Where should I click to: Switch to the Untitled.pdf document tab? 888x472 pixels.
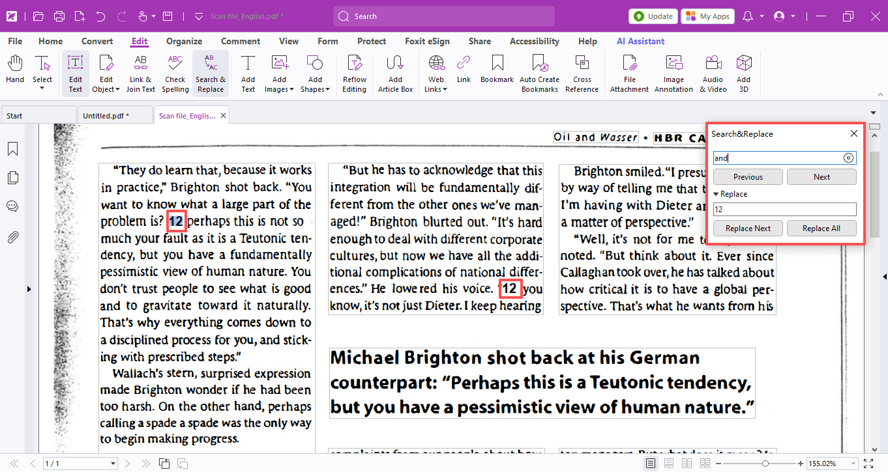pos(114,115)
